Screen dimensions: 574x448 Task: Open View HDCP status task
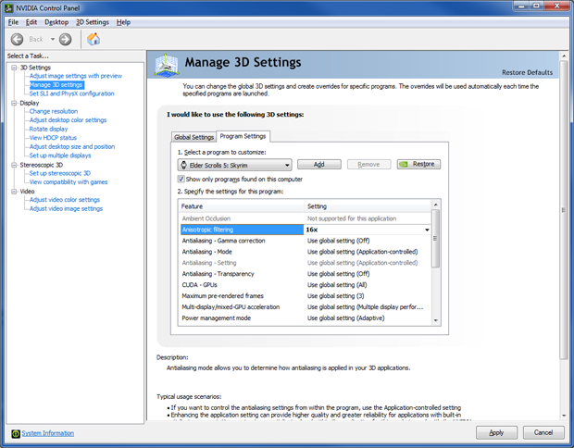[53, 138]
